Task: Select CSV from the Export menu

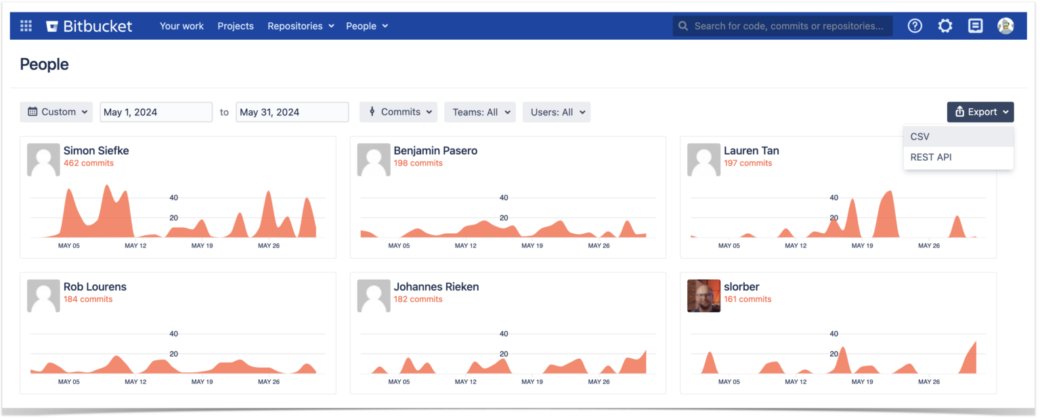Action: (919, 136)
